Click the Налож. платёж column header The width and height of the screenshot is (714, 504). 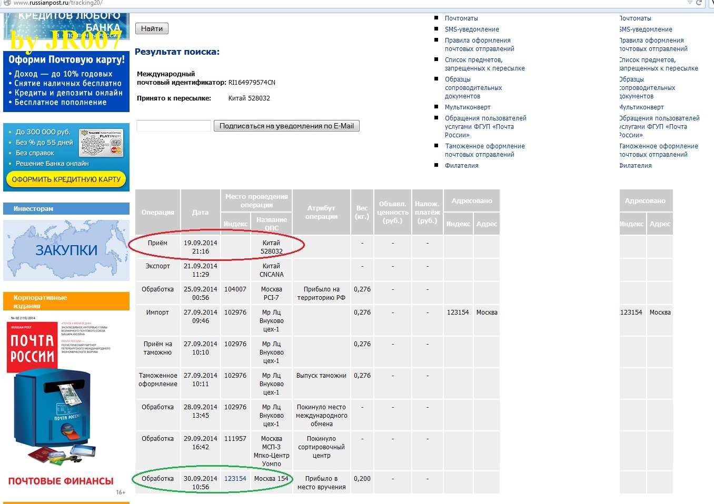pyautogui.click(x=428, y=212)
